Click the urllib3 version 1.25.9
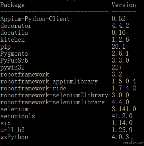This screenshot has width=144, height=146. (x=122, y=130)
